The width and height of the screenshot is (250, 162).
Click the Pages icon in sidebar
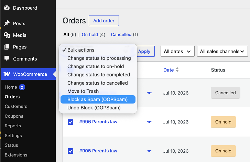(x=7, y=47)
